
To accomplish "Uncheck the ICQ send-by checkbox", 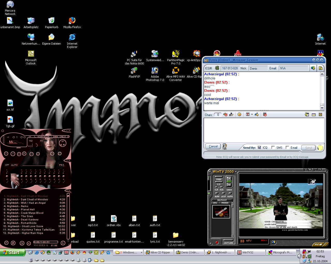I will point(259,147).
